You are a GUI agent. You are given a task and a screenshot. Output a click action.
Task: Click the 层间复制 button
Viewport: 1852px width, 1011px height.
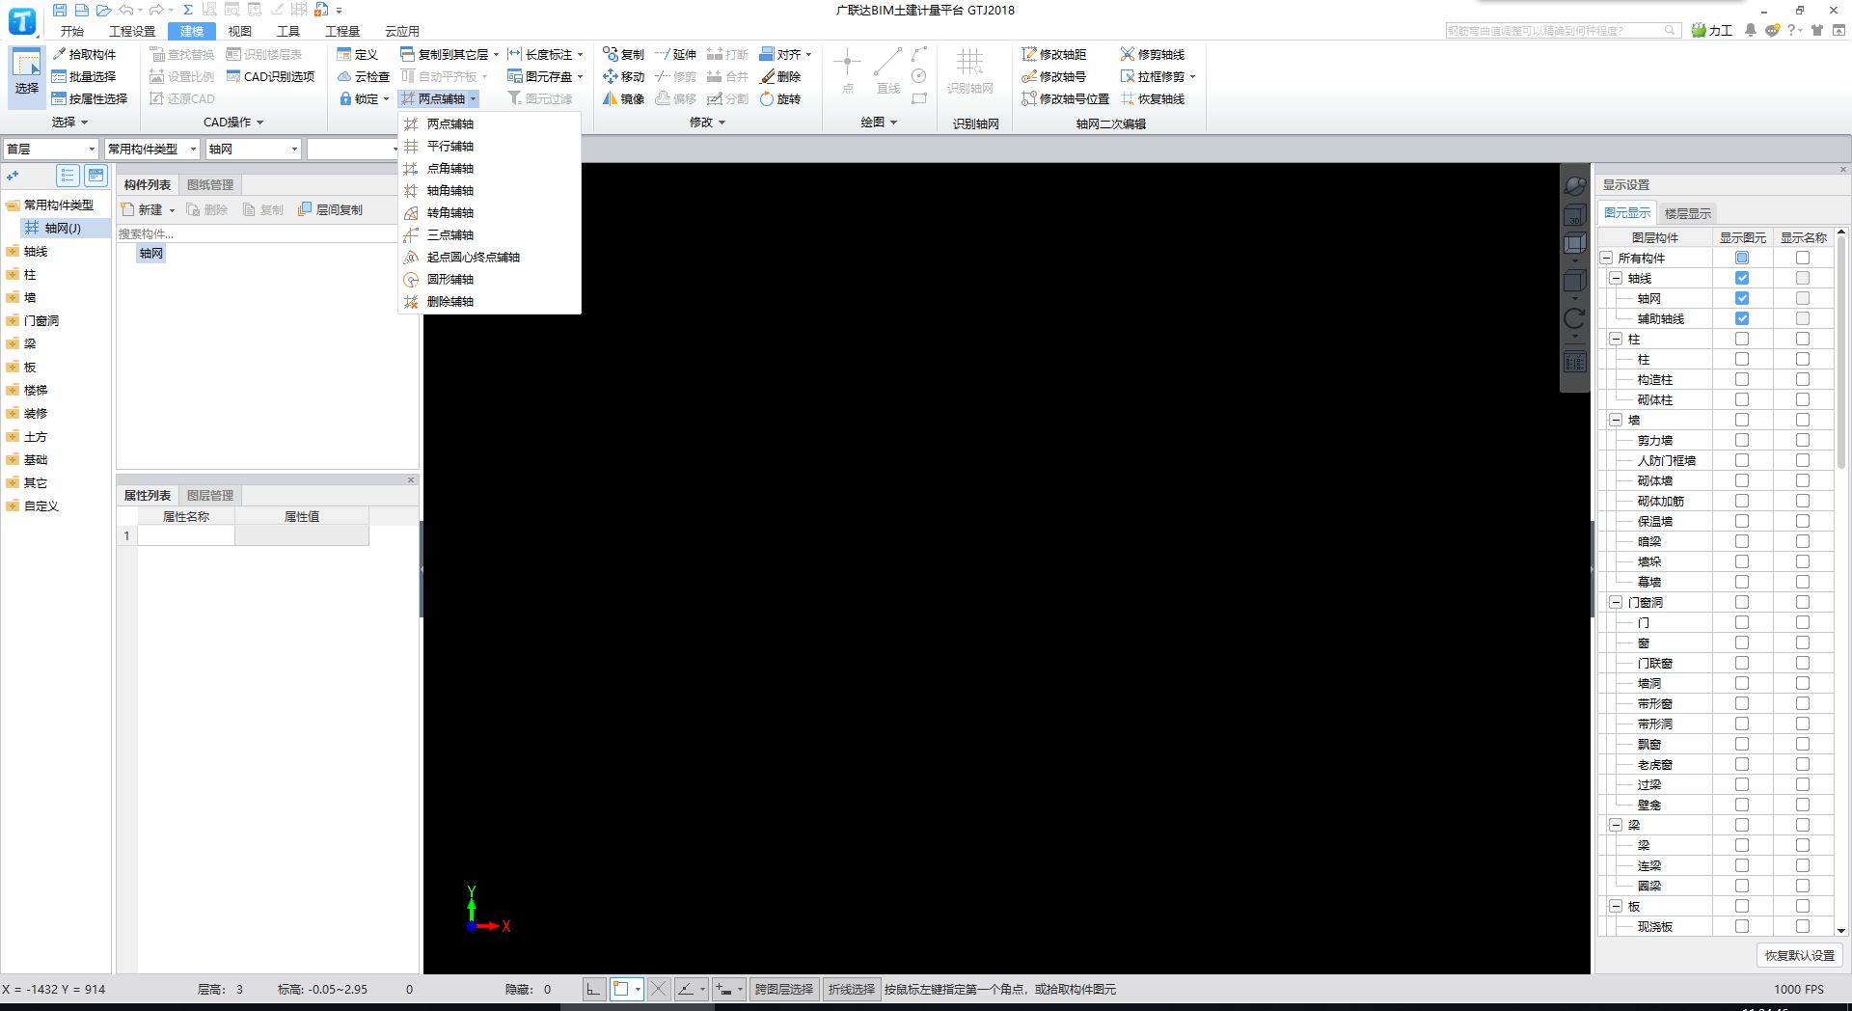pos(331,209)
